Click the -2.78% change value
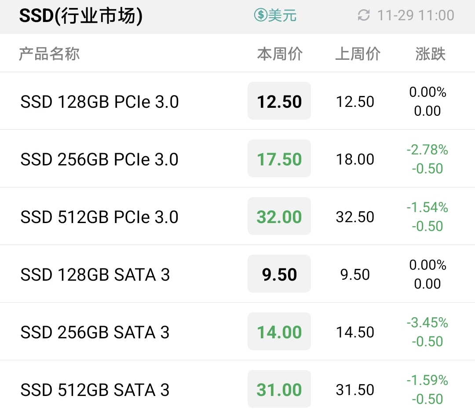Image resolution: width=475 pixels, height=414 pixels. click(427, 150)
